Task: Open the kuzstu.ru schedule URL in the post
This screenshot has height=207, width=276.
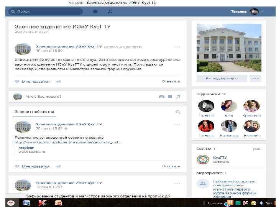Action: pos(67,142)
